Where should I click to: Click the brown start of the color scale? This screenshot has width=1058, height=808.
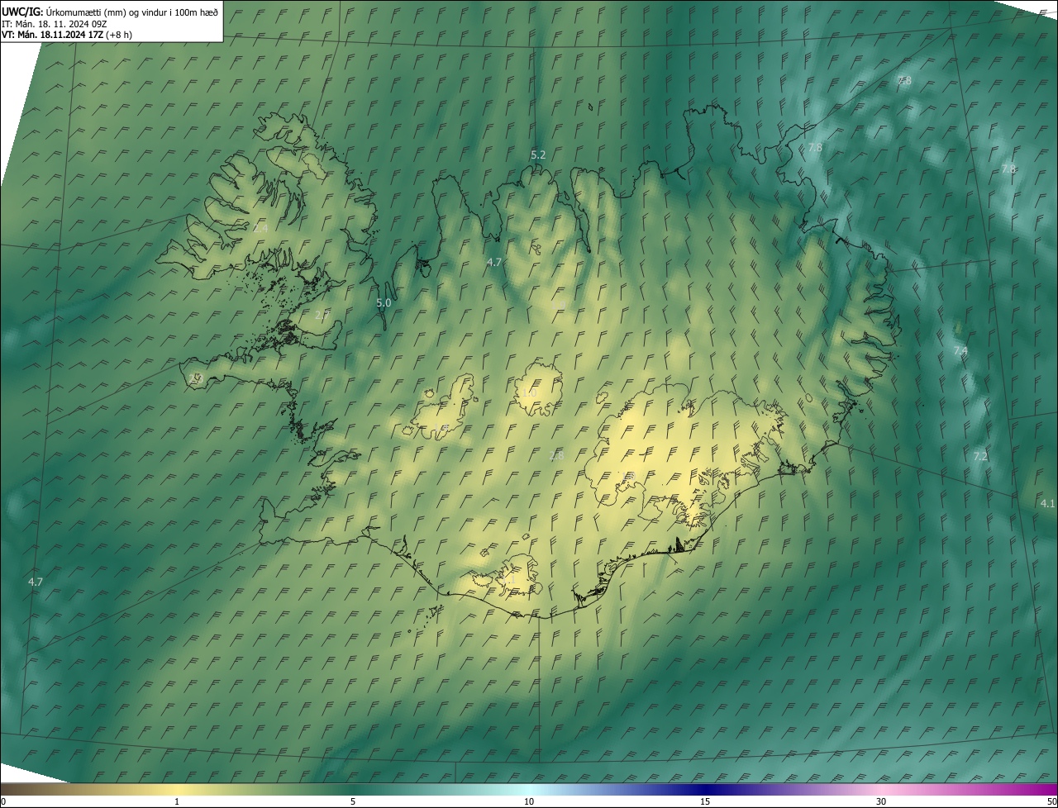(12, 789)
